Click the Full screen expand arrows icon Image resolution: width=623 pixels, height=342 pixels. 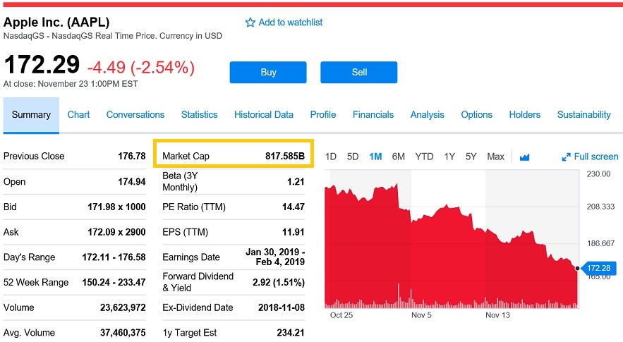[566, 157]
